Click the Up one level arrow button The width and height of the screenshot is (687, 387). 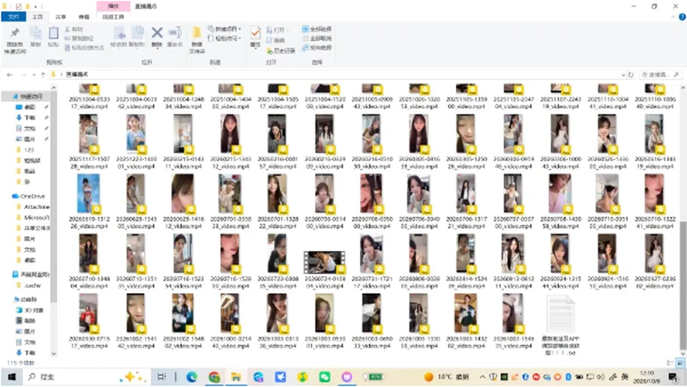[x=43, y=75]
